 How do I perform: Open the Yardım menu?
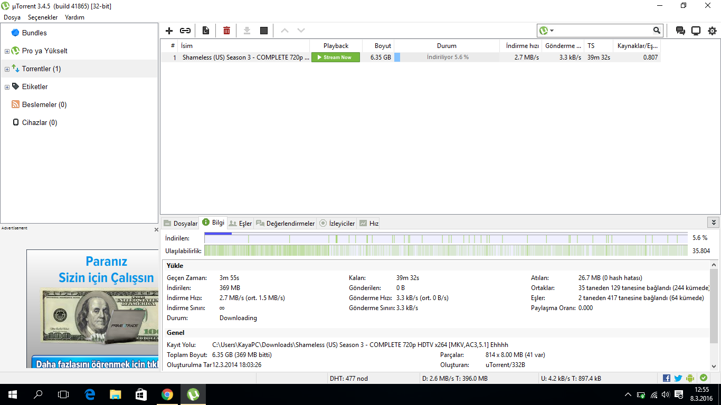tap(74, 17)
